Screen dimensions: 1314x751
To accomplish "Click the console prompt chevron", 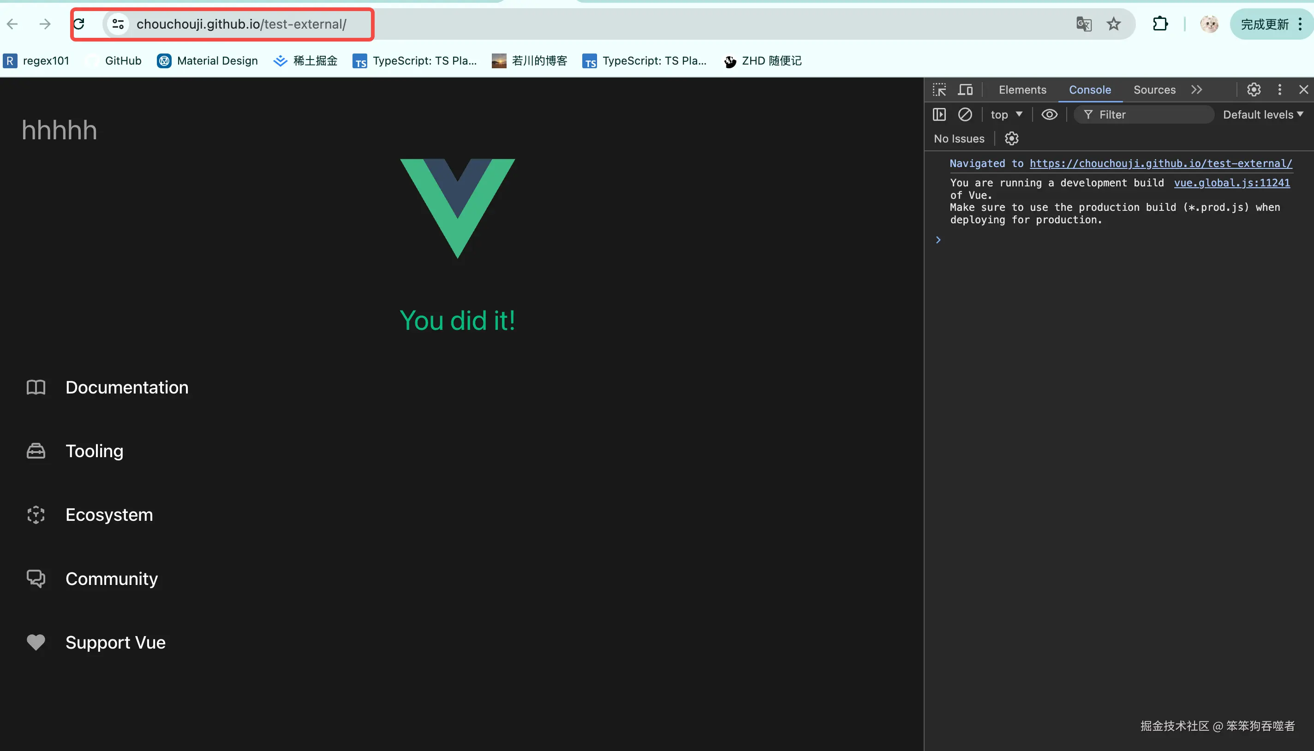I will 938,240.
